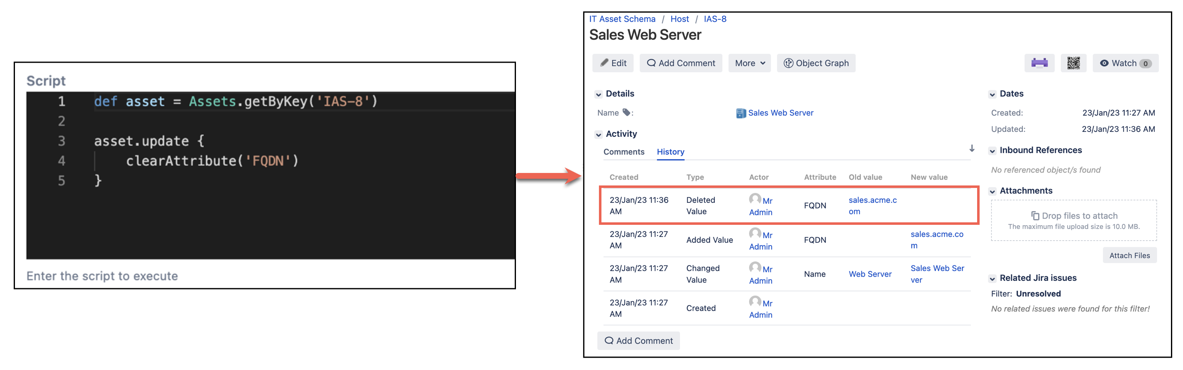This screenshot has height=370, width=1183.
Task: Collapse Inbound References section chevron
Action: pyautogui.click(x=992, y=151)
